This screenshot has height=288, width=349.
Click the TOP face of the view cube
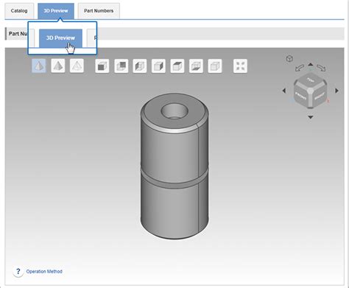point(311,80)
